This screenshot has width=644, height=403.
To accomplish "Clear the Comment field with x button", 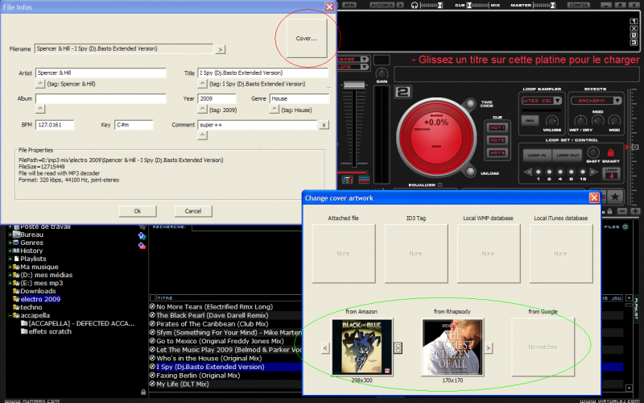I will 324,125.
